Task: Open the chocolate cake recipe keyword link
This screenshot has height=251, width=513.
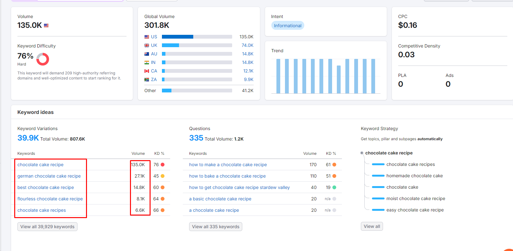Action: click(40, 165)
